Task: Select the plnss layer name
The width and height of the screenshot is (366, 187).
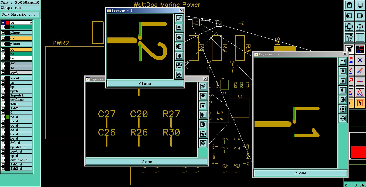Action: pyautogui.click(x=21, y=44)
